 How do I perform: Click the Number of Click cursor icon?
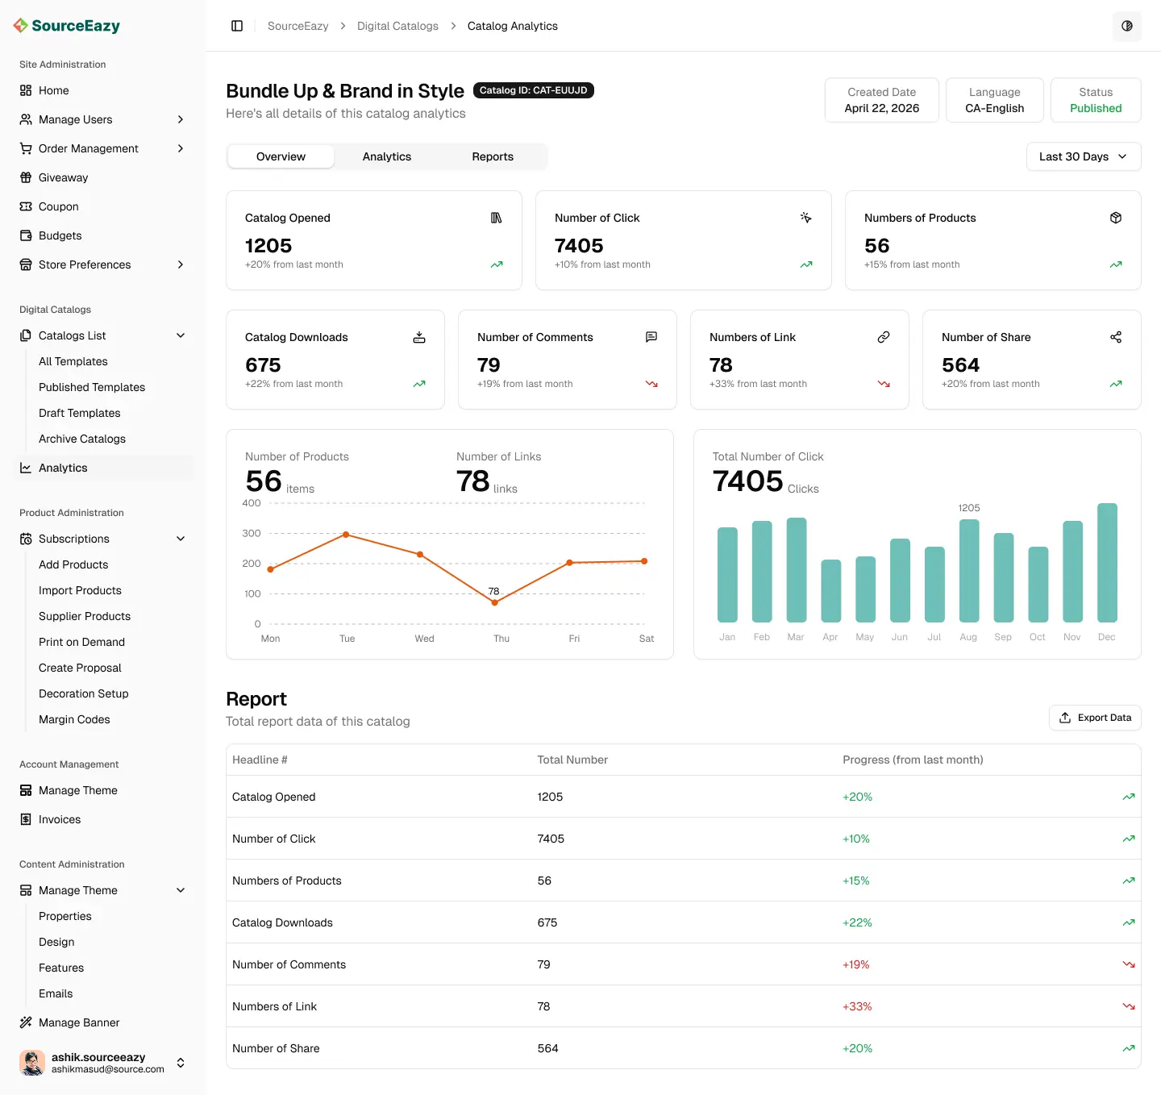pos(806,218)
